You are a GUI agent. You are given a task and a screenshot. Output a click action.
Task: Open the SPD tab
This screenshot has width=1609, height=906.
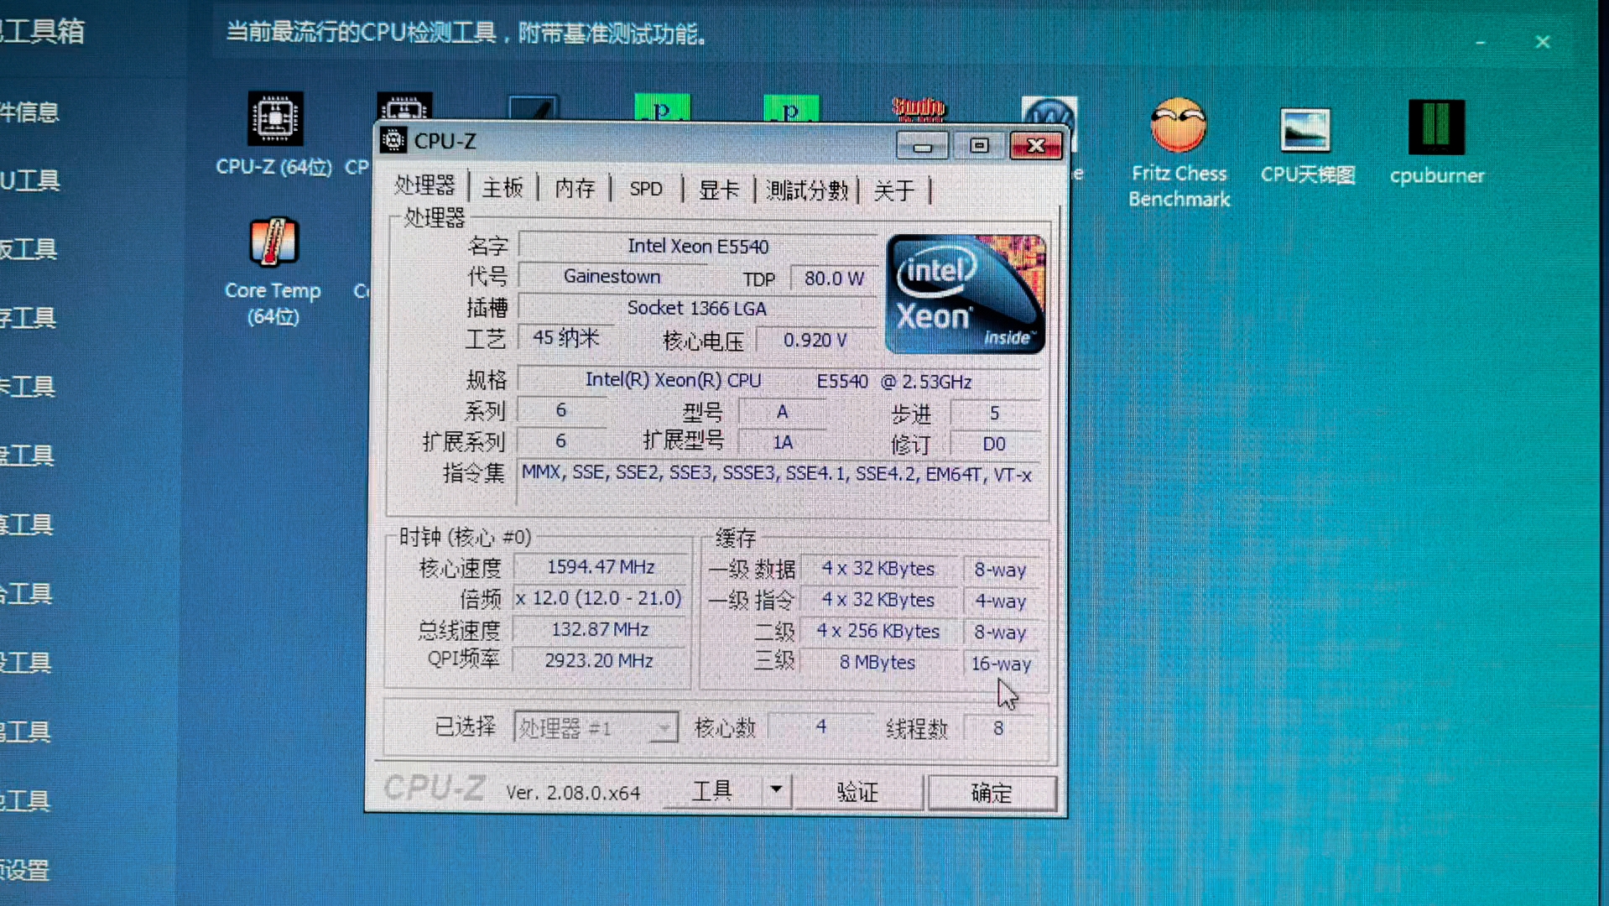(x=646, y=189)
